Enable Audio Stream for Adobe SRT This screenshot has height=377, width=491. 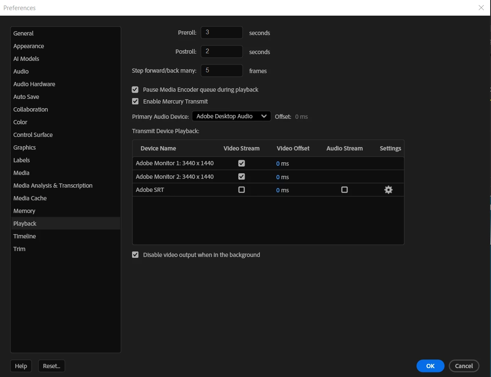345,190
